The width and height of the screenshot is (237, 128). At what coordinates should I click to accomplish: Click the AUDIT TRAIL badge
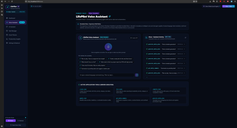[168, 37]
